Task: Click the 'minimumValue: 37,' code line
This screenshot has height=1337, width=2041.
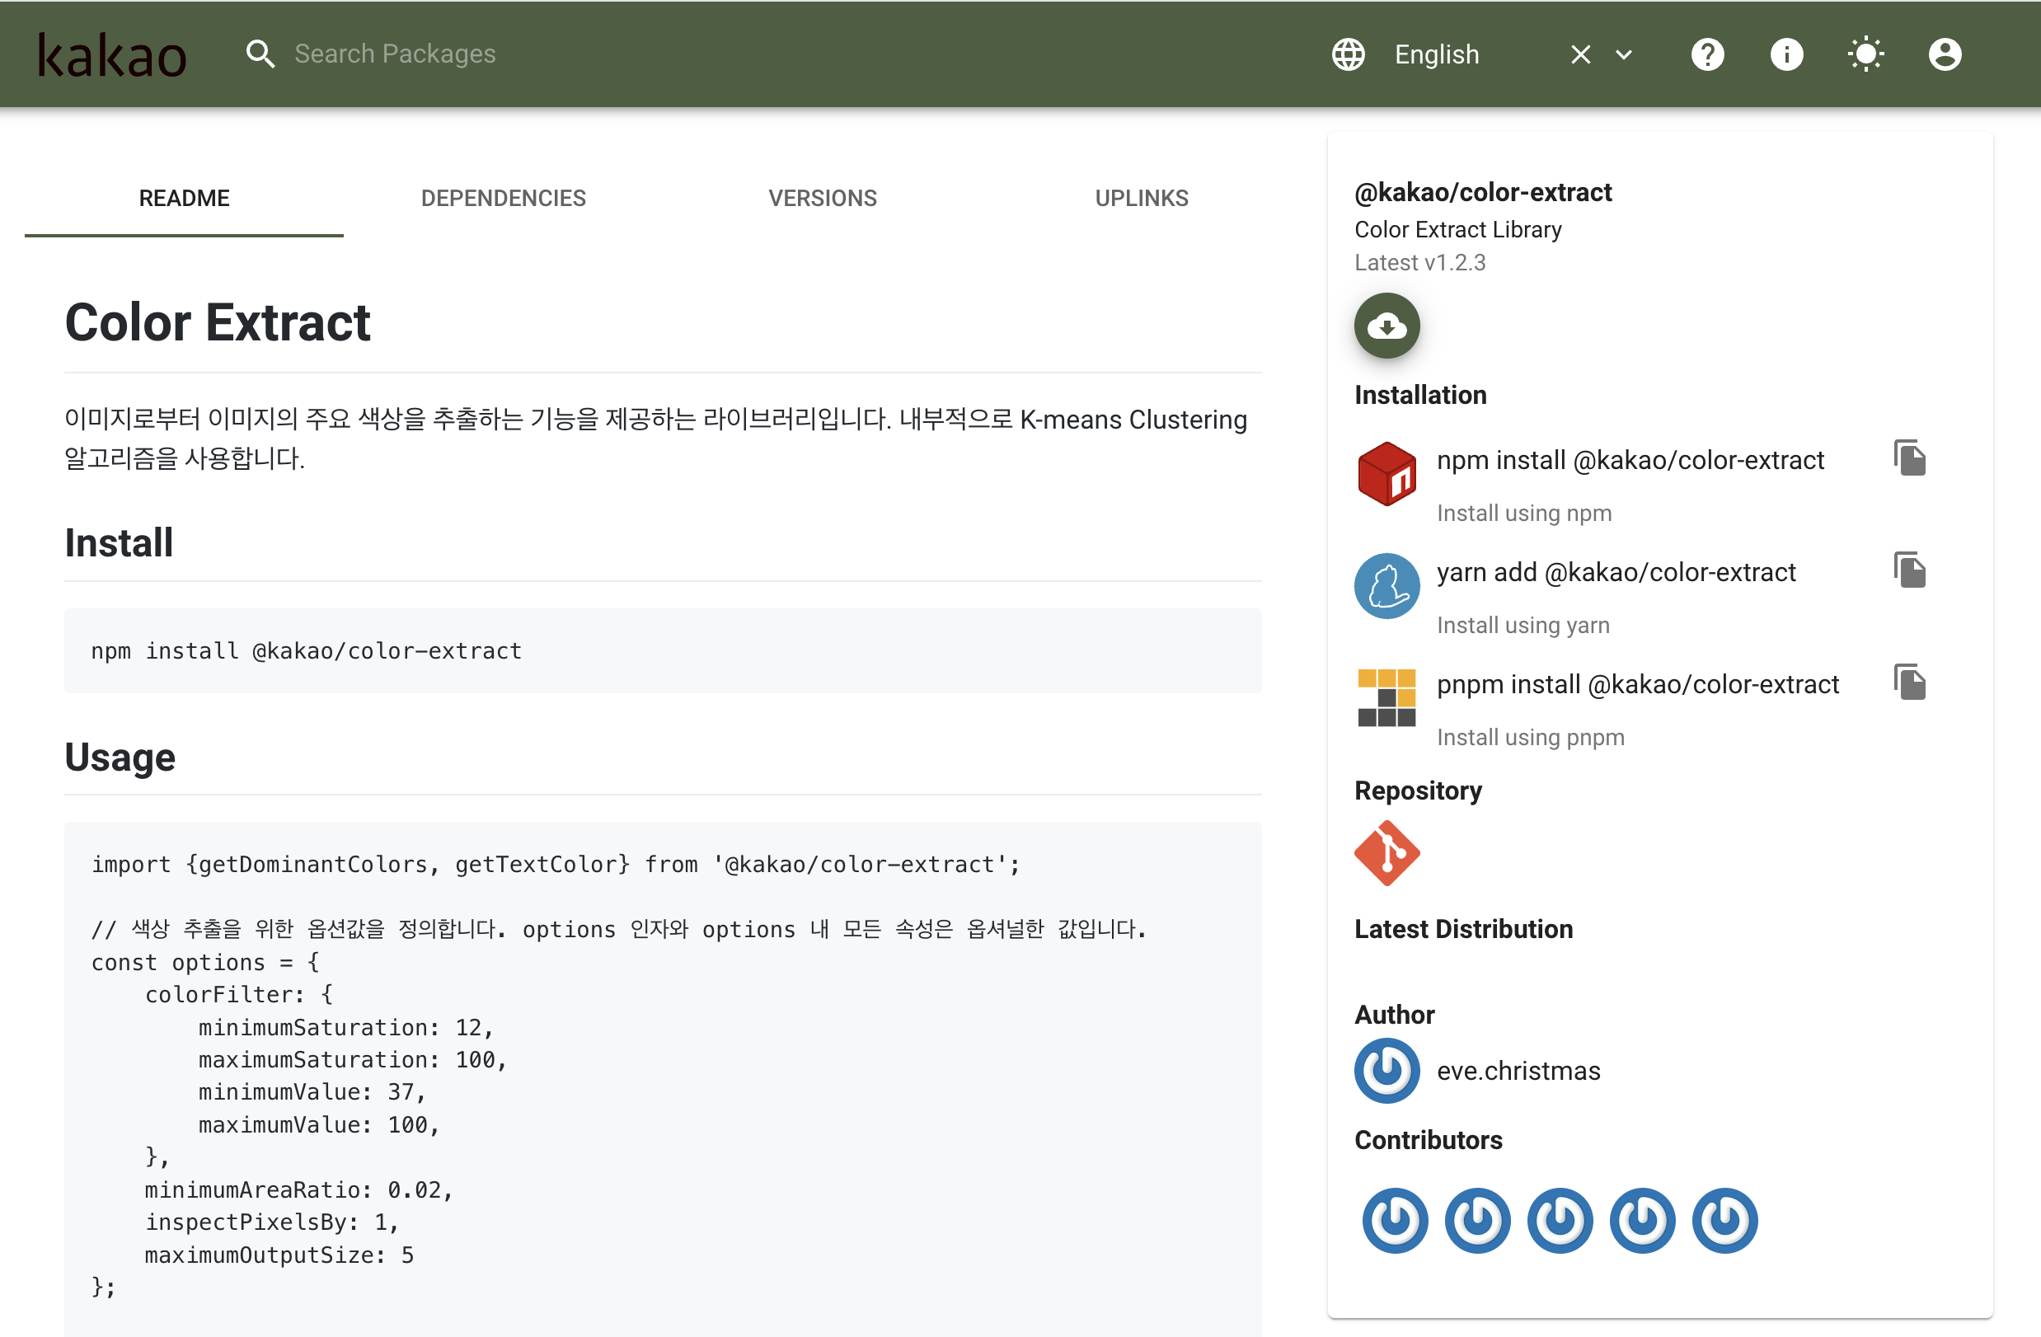Action: coord(312,1091)
